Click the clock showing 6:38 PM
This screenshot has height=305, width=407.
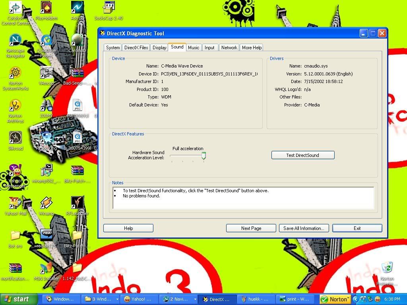(392, 299)
